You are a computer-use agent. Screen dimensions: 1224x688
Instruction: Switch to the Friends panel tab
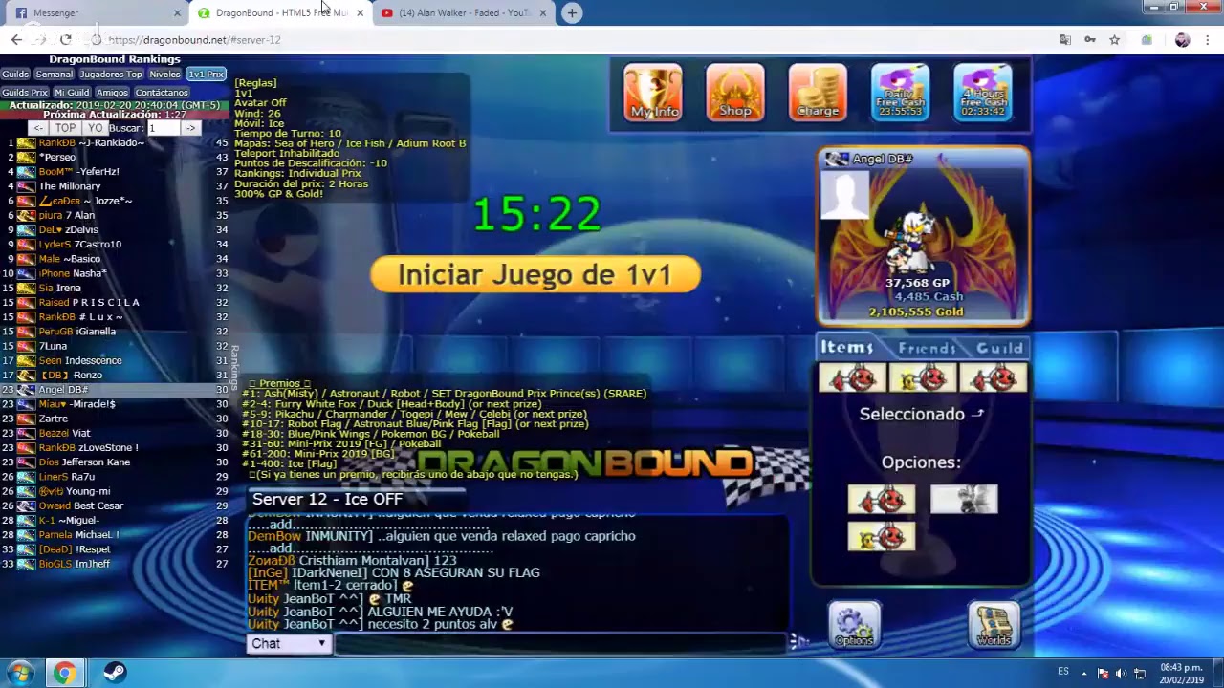[x=927, y=348]
